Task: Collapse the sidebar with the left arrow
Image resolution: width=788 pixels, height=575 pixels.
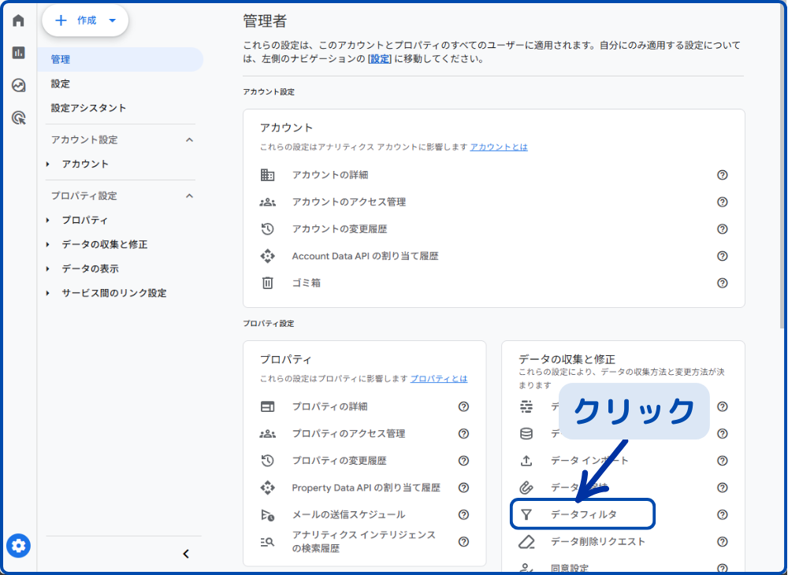Action: (x=186, y=554)
